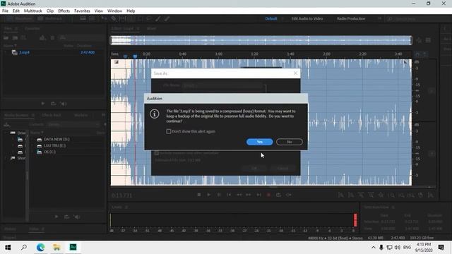Choose the Radio Production workspace
Screen dimensions: 452x254
pyautogui.click(x=351, y=18)
